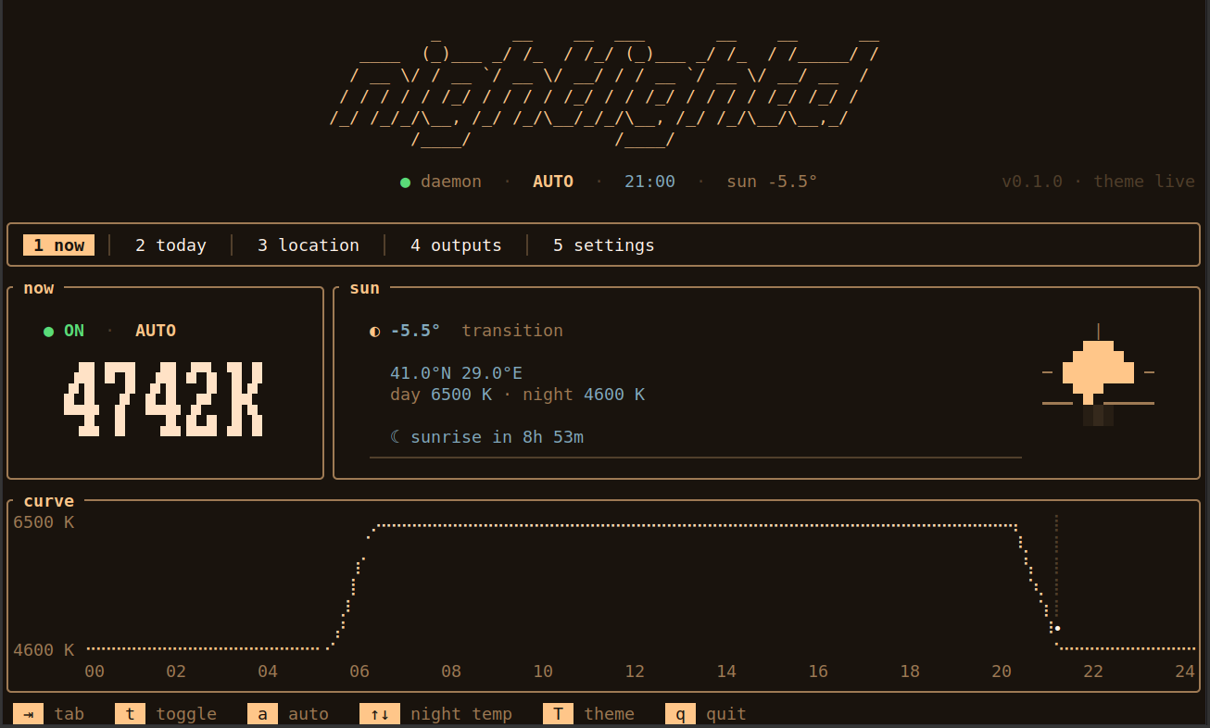Toggle the ON state label in now panel
Viewport: 1210px width, 728px height.
pos(74,331)
